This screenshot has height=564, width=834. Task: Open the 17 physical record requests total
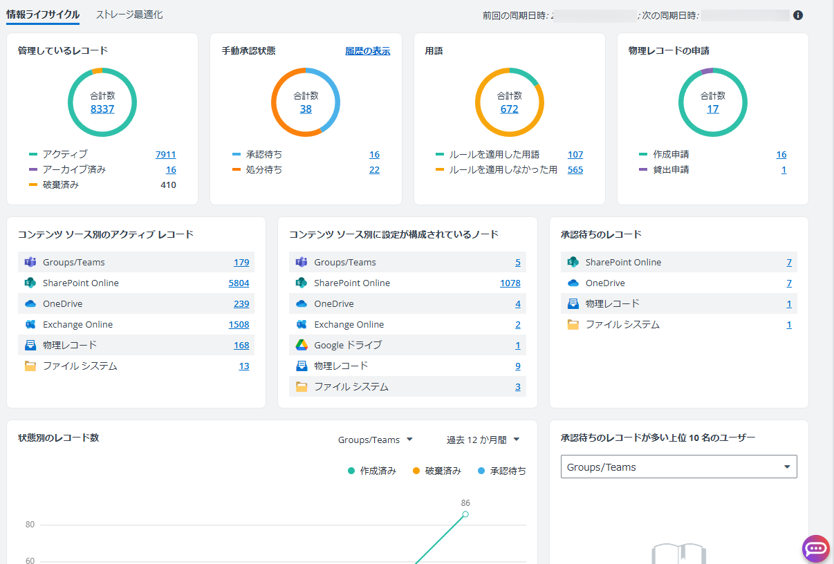click(713, 109)
